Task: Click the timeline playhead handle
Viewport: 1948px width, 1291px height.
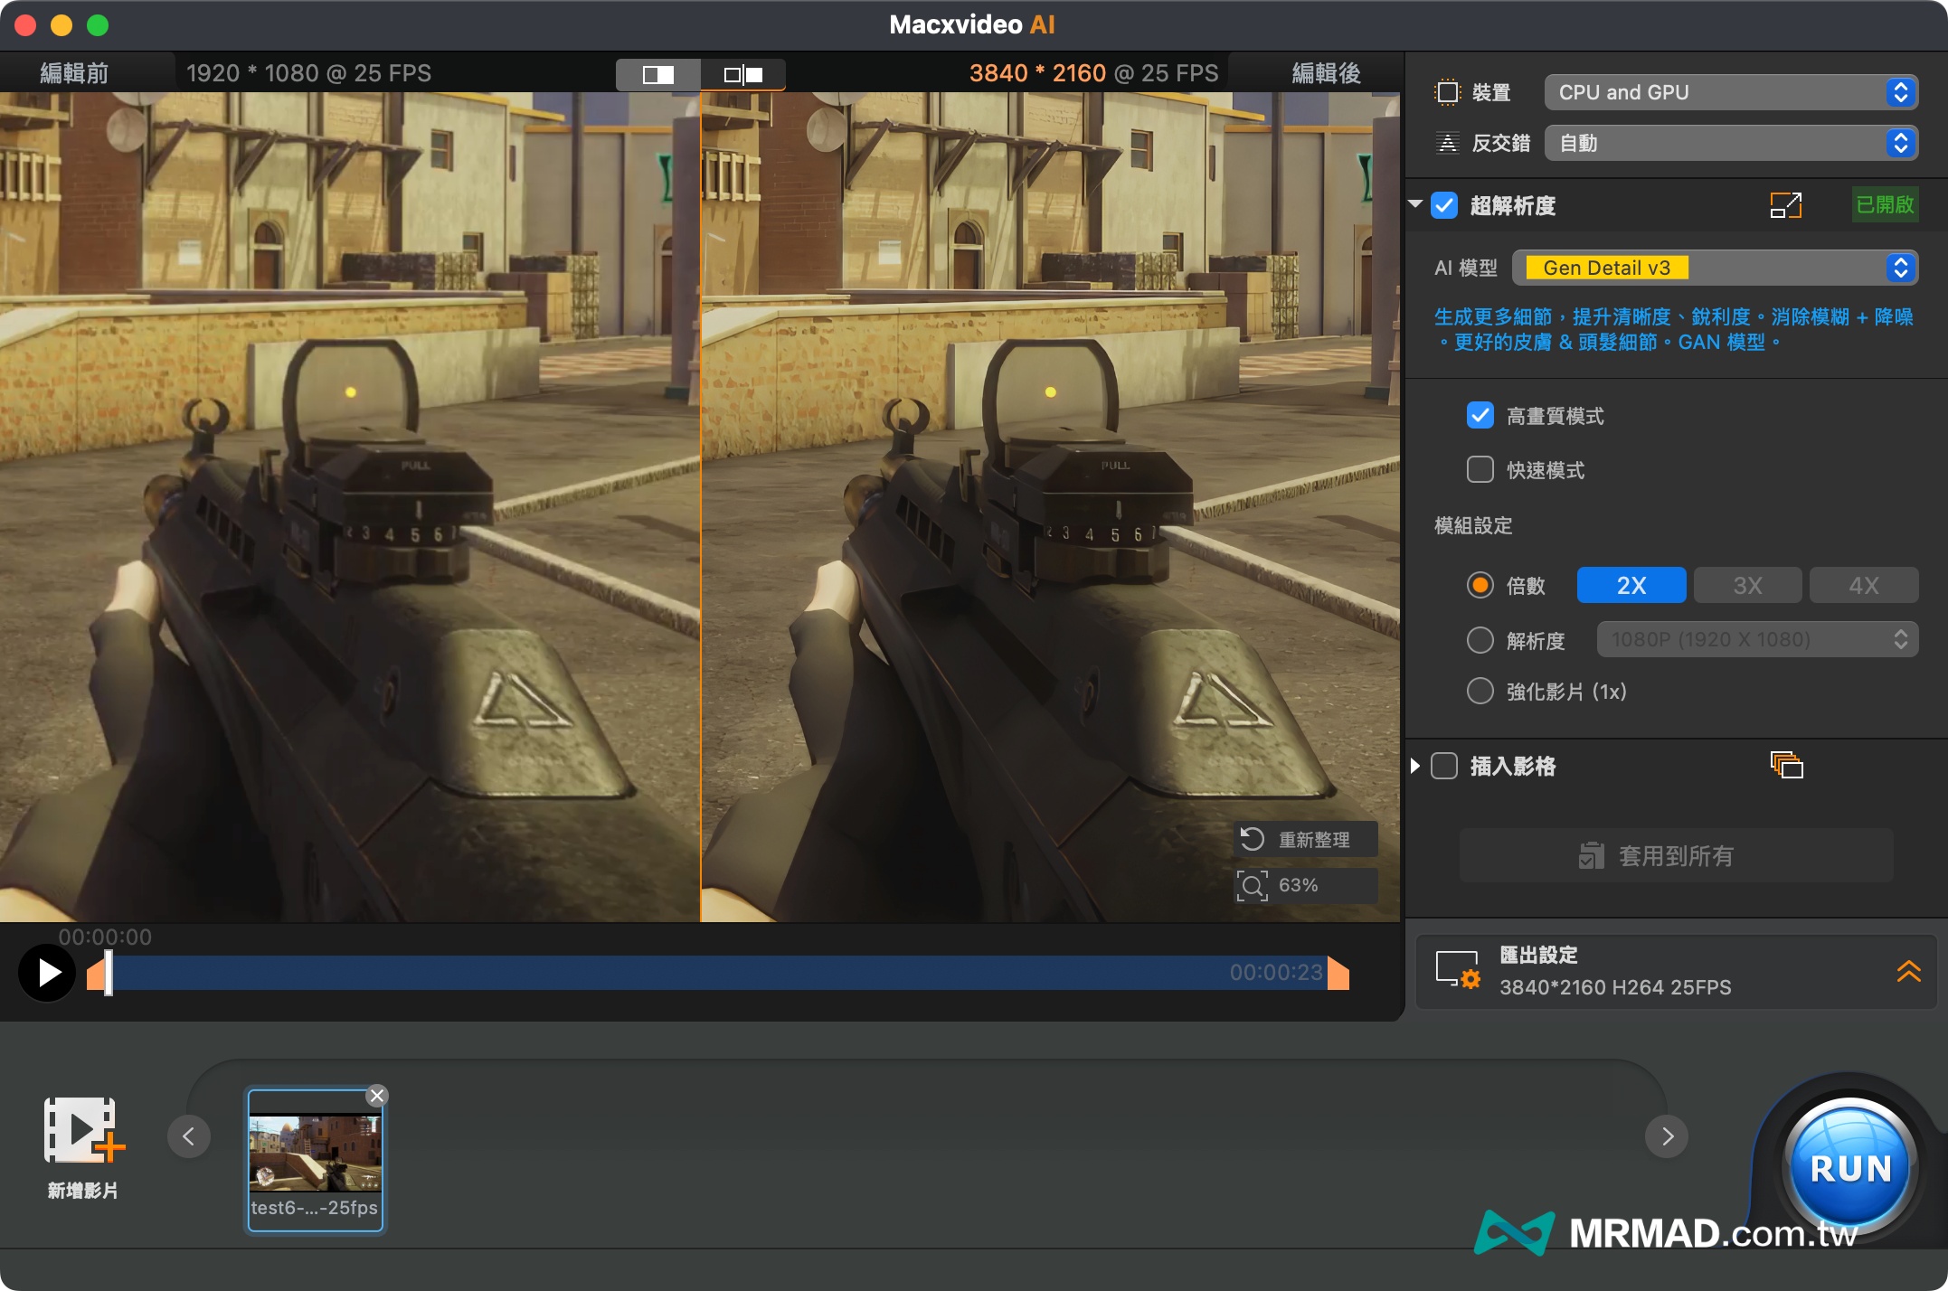Action: pos(109,974)
